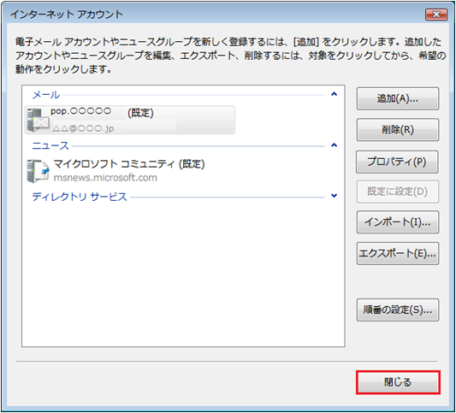Expand the ディレクトリ サービス section chevron
This screenshot has width=456, height=413.
tap(335, 196)
